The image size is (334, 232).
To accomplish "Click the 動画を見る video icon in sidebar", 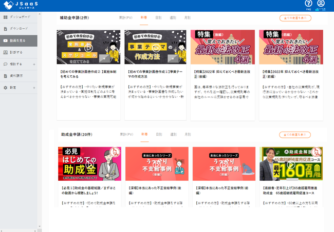I will 5,40.
